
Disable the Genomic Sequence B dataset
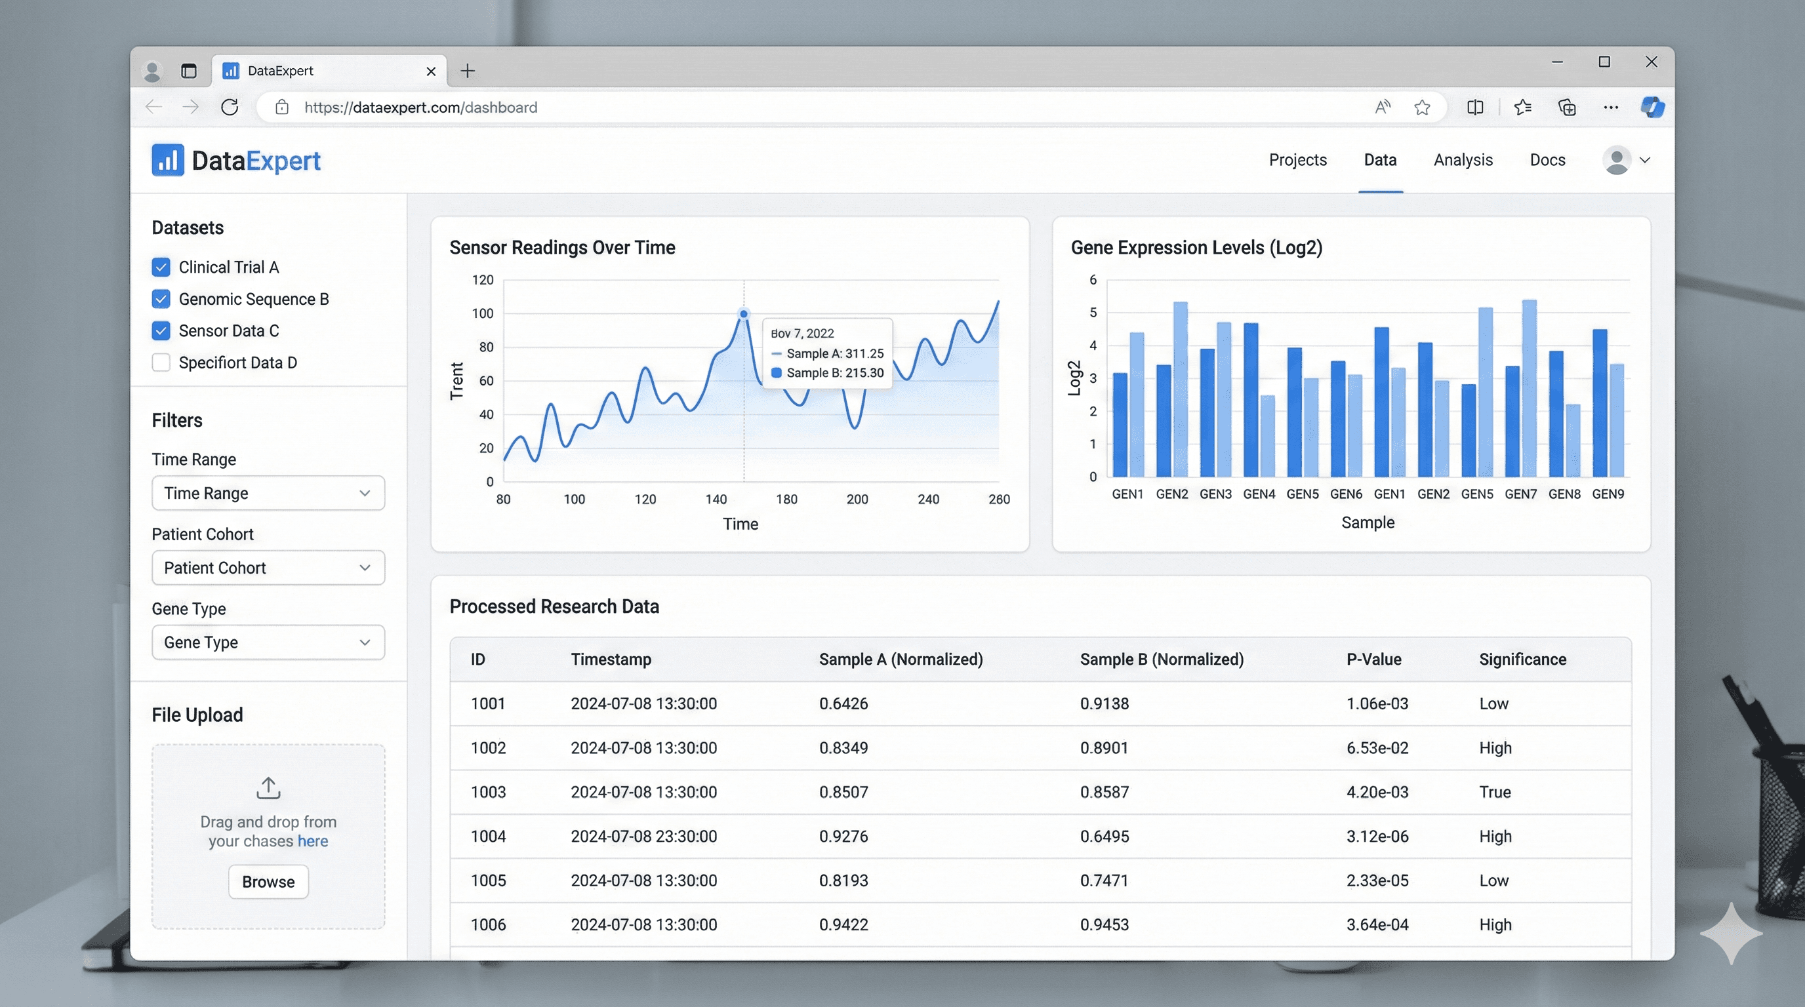click(161, 298)
